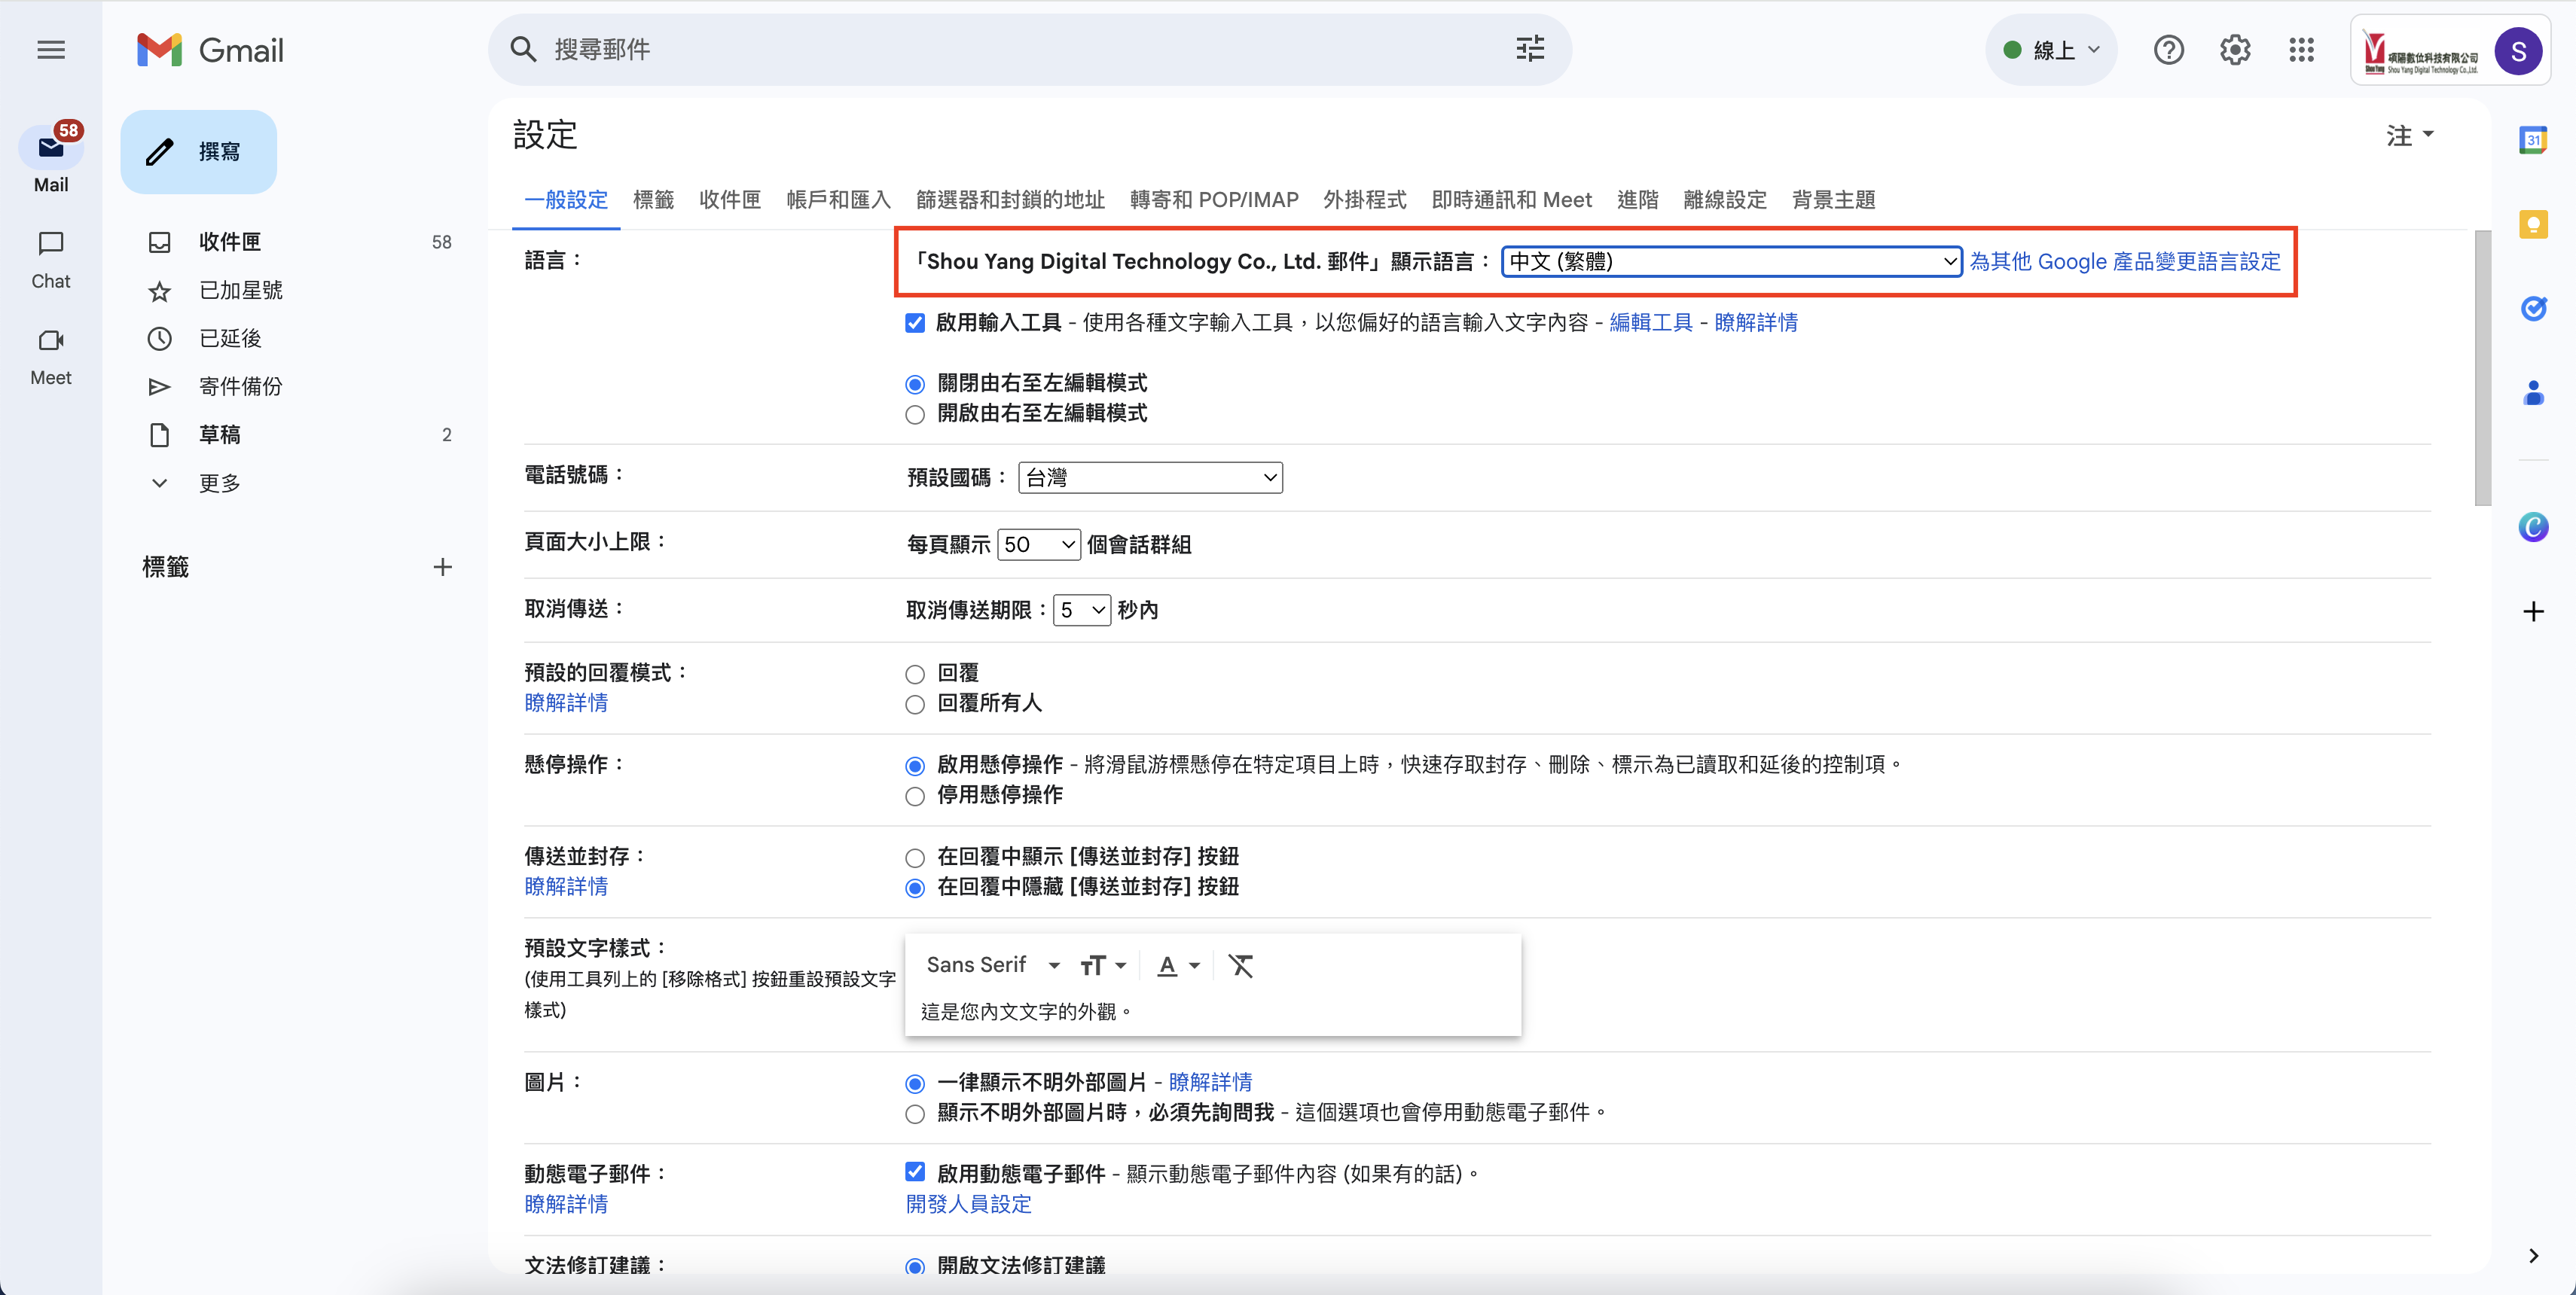
Task: Open the Settings gear icon
Action: [2234, 50]
